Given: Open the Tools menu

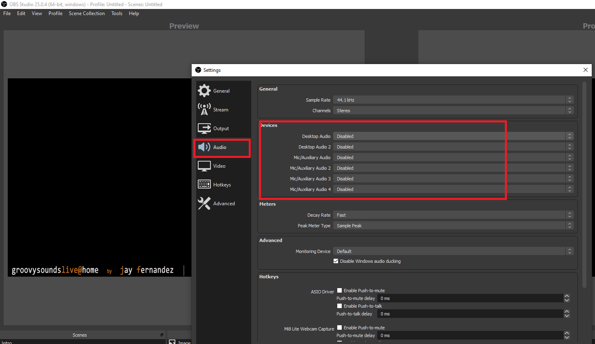Looking at the screenshot, I should click(117, 13).
